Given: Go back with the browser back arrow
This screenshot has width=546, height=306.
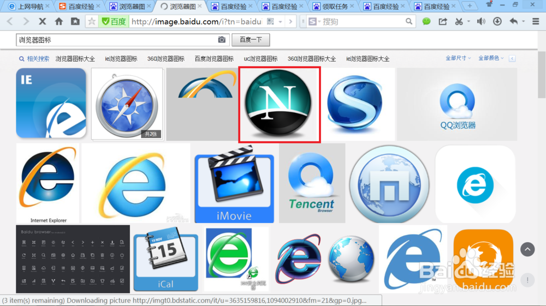Looking at the screenshot, I should [10, 22].
